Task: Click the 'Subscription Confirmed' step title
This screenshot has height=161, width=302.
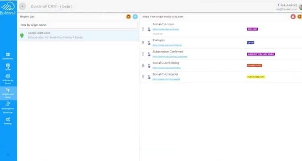Action: 168,52
